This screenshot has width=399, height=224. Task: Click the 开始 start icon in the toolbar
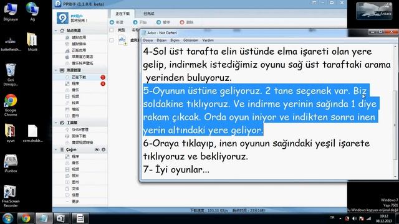pyautogui.click(x=135, y=22)
